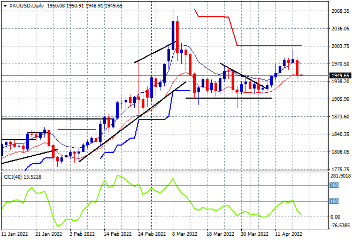Select the red horizontal resistance line at 2003.75
Viewport: 353px width, 240px height.
tap(269, 45)
